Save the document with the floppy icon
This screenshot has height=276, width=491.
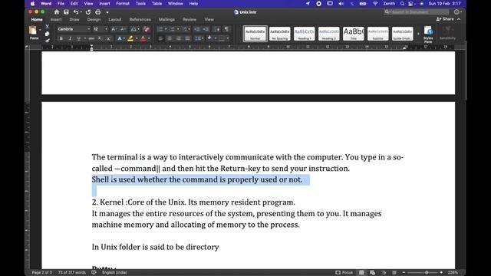(x=67, y=12)
